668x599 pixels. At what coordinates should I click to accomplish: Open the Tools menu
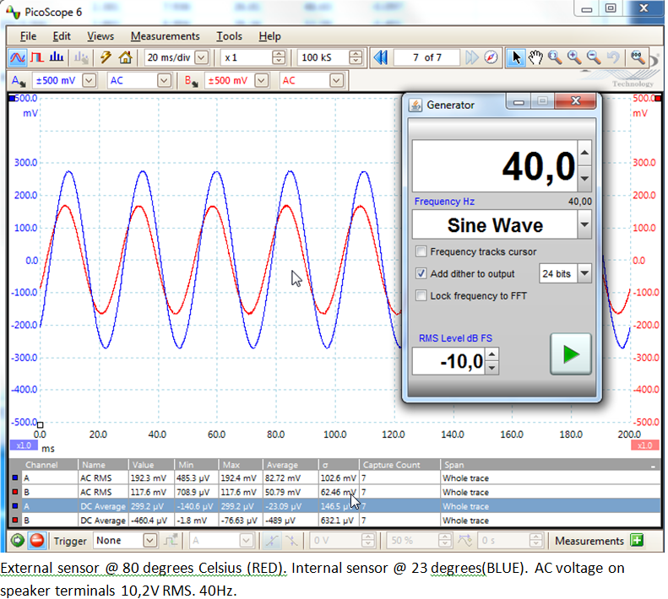click(229, 36)
